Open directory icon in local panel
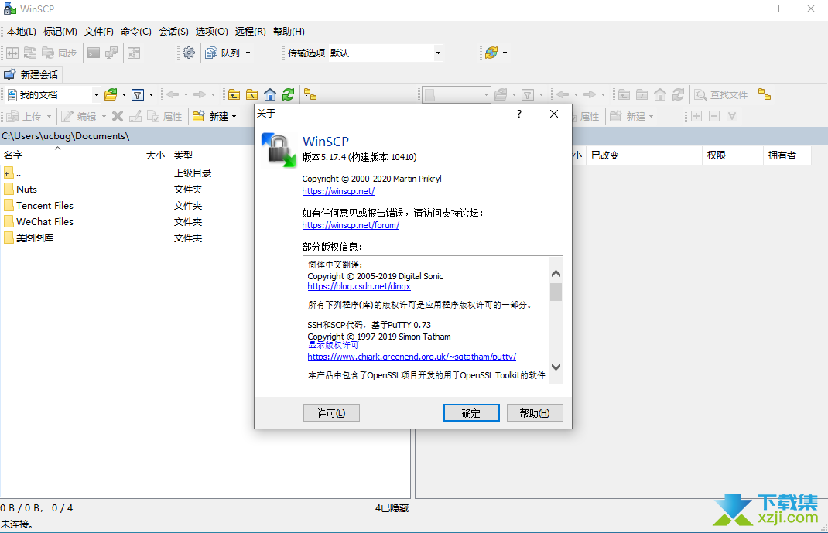This screenshot has width=828, height=533. click(111, 95)
